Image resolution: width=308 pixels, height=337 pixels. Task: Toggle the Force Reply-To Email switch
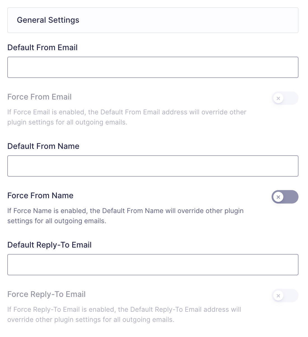click(285, 296)
